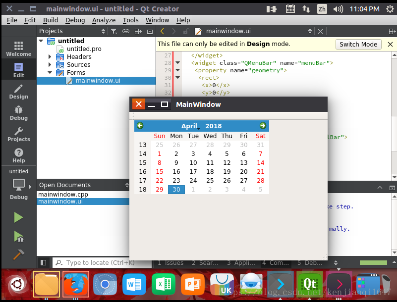Build project with the hammer icon
The image size is (397, 302).
[x=18, y=254]
